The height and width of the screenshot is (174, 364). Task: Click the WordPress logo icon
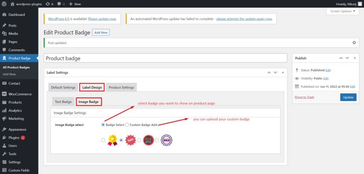point(4,4)
